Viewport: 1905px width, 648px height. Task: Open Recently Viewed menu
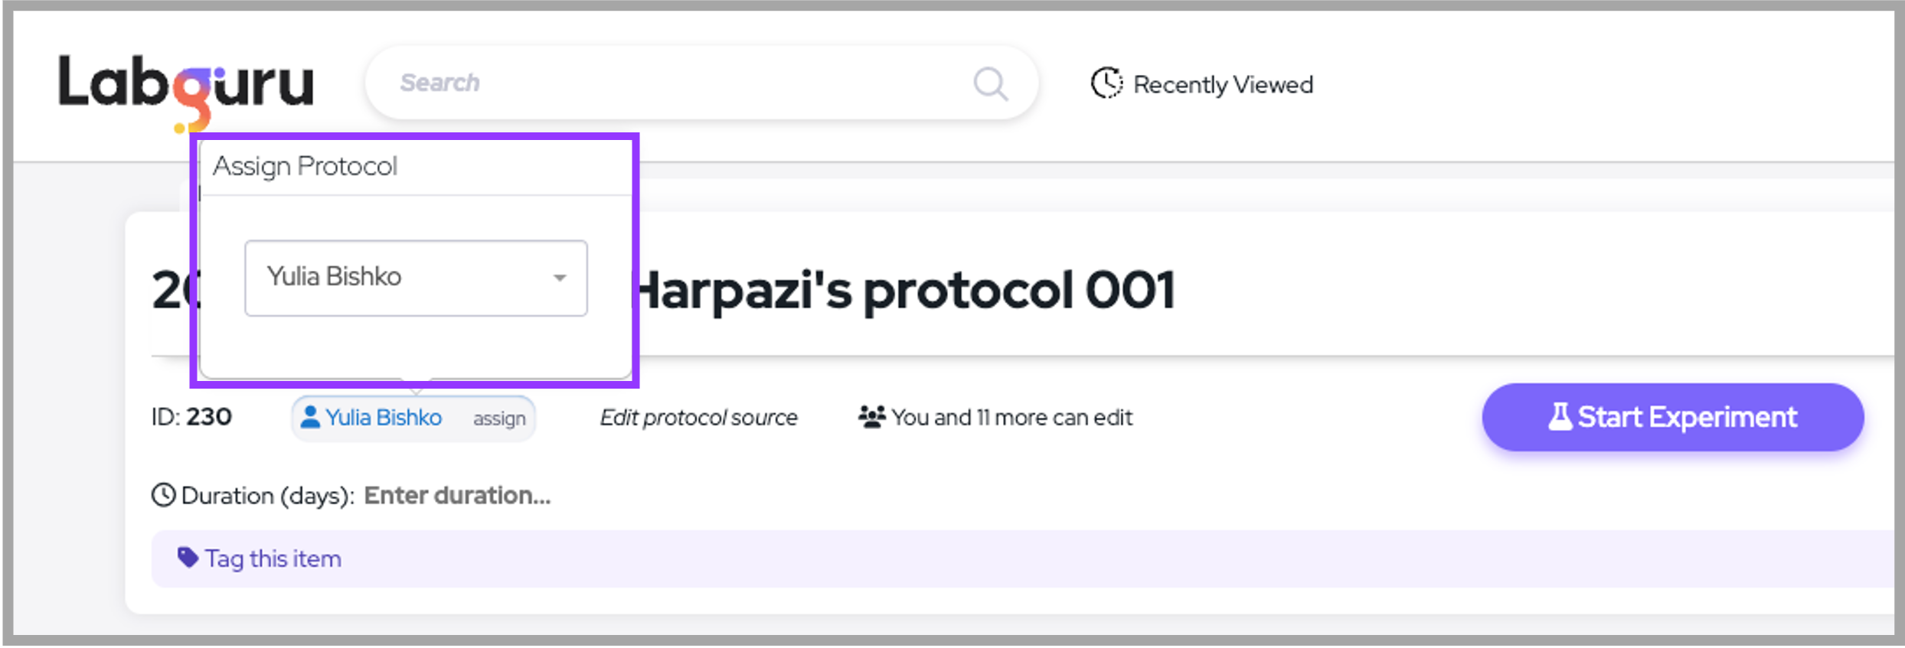(x=1222, y=84)
